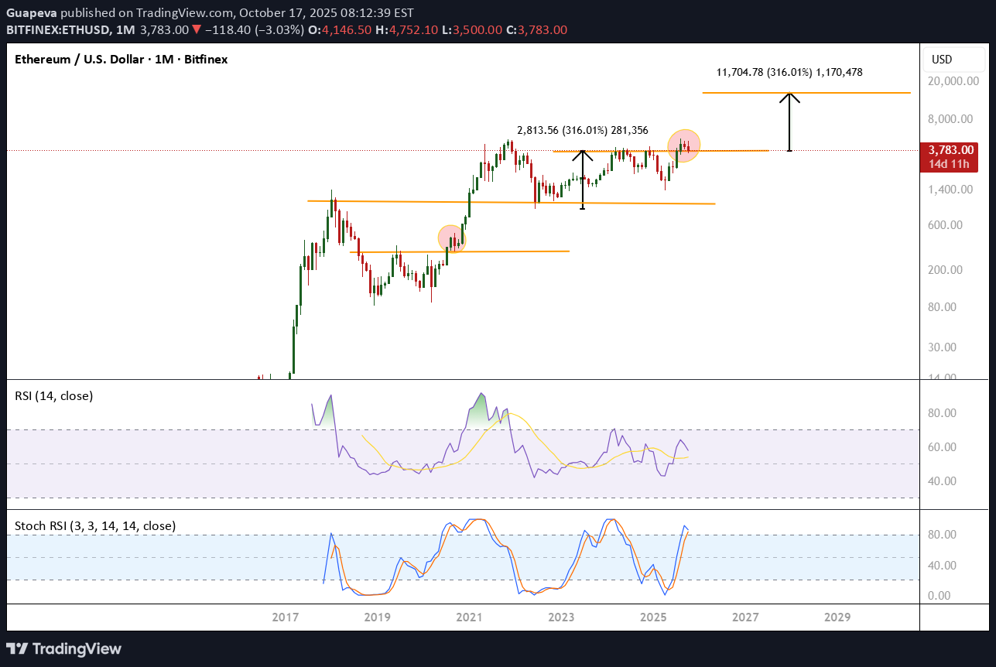Screen dimensions: 996x667
Task: Select the lowest orange horizontal line near 2019
Action: click(x=459, y=251)
